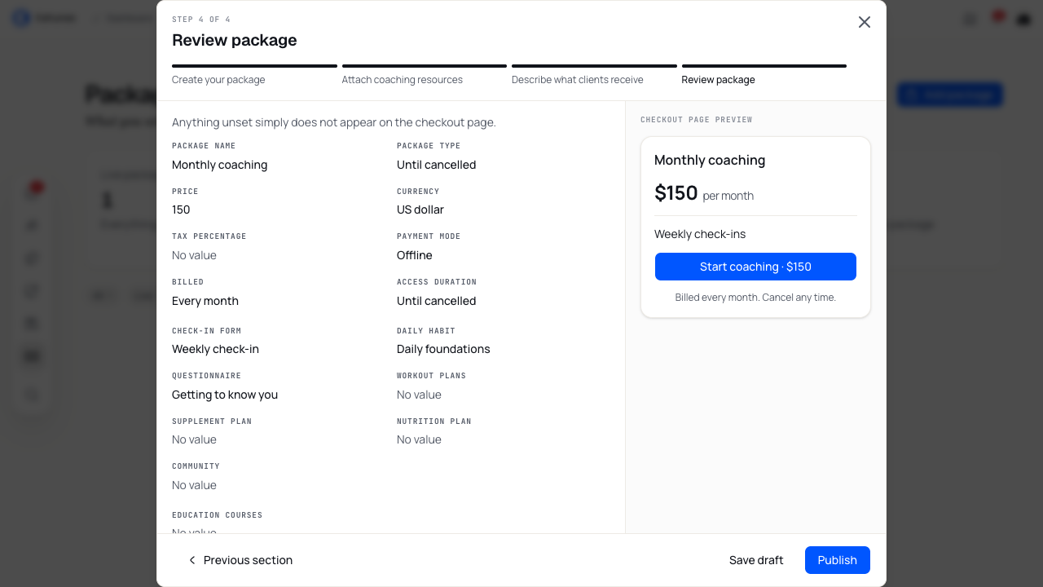Open the Attach coaching resources step
The image size is (1043, 587).
425,75
